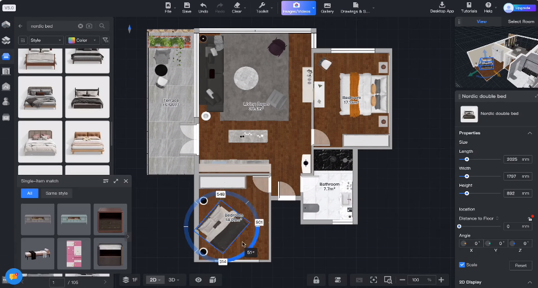The image size is (538, 288).
Task: Open the doors and windows sidebar icon
Action: click(x=6, y=71)
